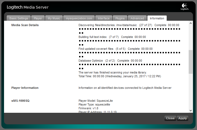Open the Basic Settings tab
The width and height of the screenshot is (197, 130).
(x=19, y=18)
